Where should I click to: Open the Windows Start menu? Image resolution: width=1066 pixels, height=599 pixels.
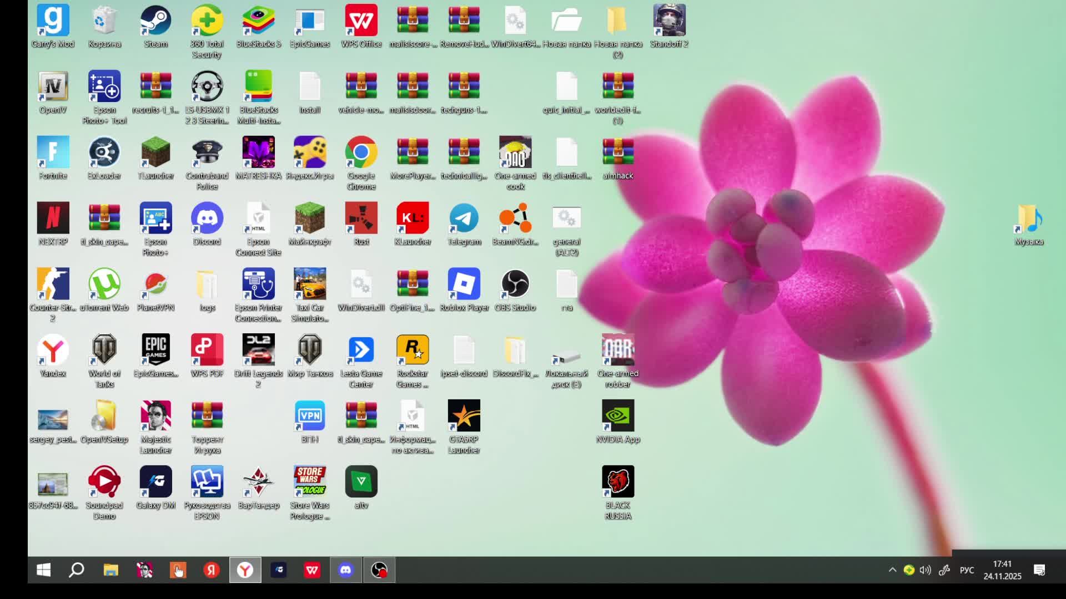click(43, 570)
